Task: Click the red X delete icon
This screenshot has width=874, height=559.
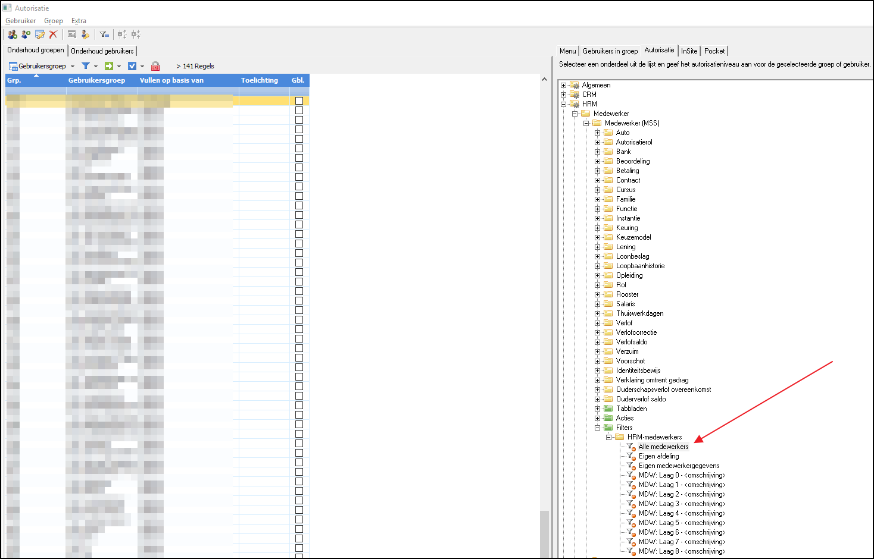Action: pyautogui.click(x=53, y=34)
